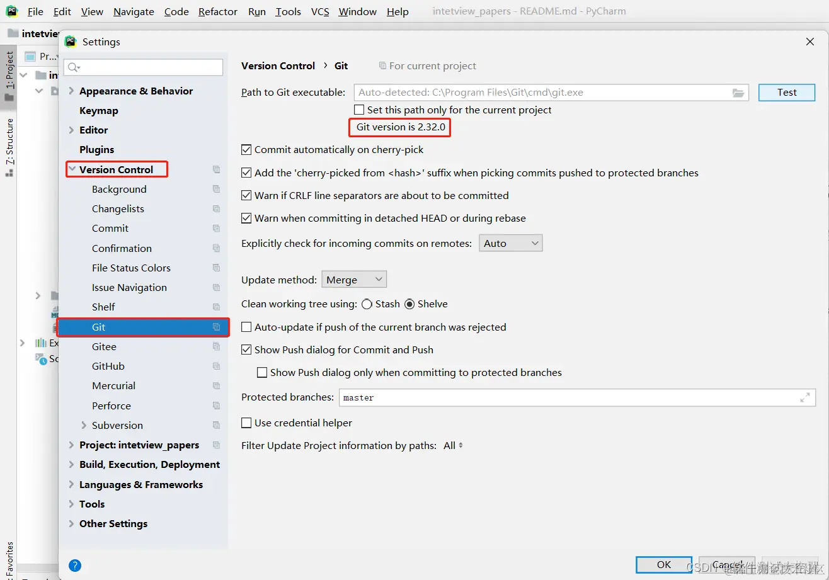Click the OK button
The image size is (829, 580).
point(664,565)
